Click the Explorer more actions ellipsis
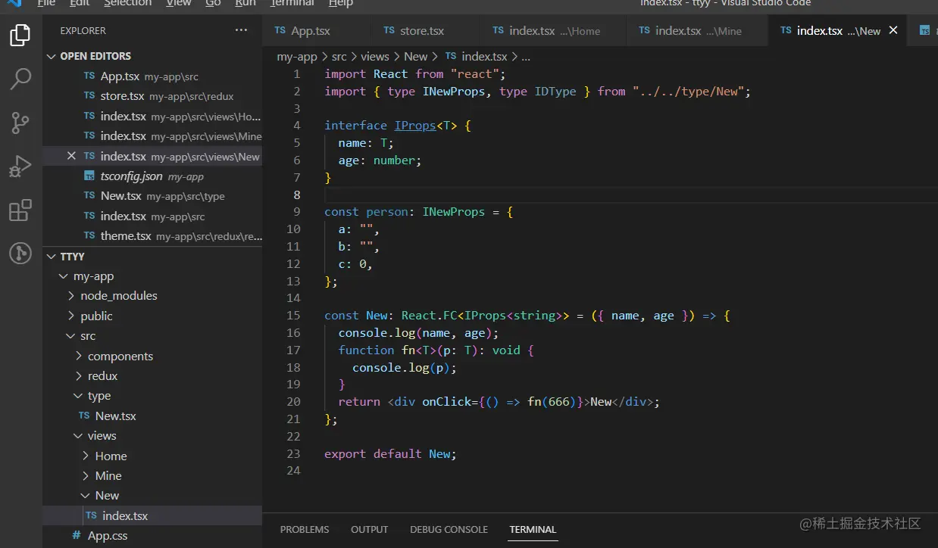Image resolution: width=938 pixels, height=548 pixels. point(241,30)
